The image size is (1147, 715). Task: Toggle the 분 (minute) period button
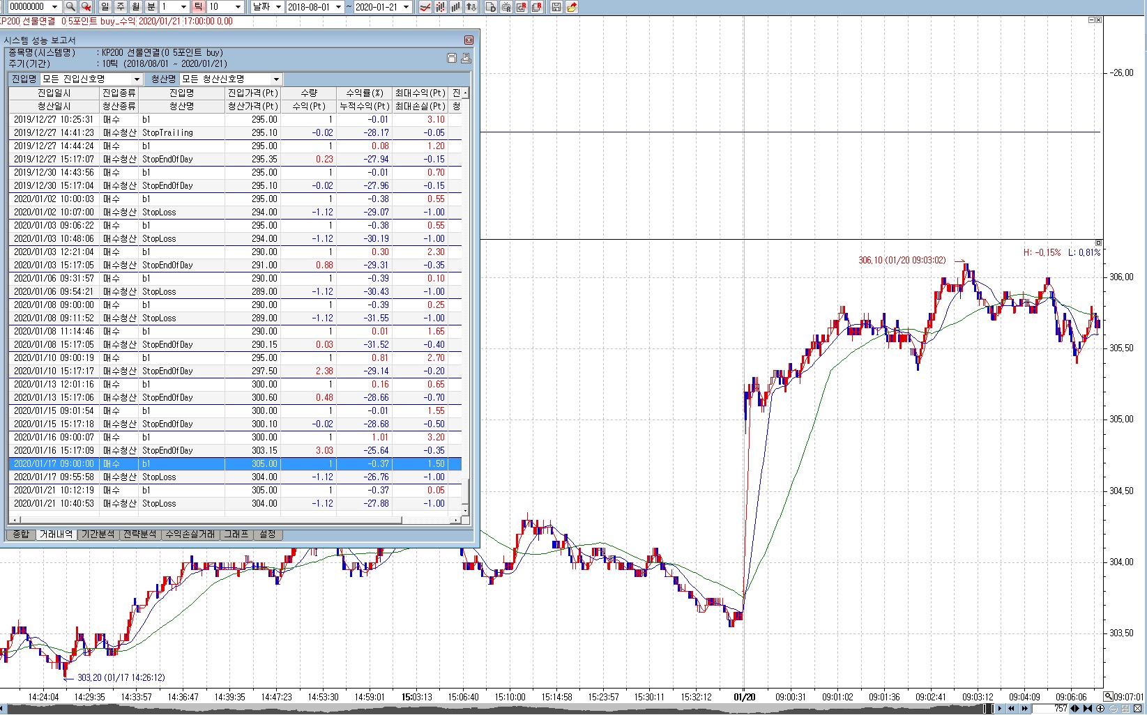click(151, 7)
